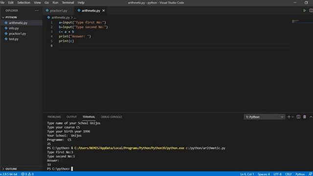Open Explorer more actions ellipsis
The height and width of the screenshot is (176, 313).
(x=37, y=10)
